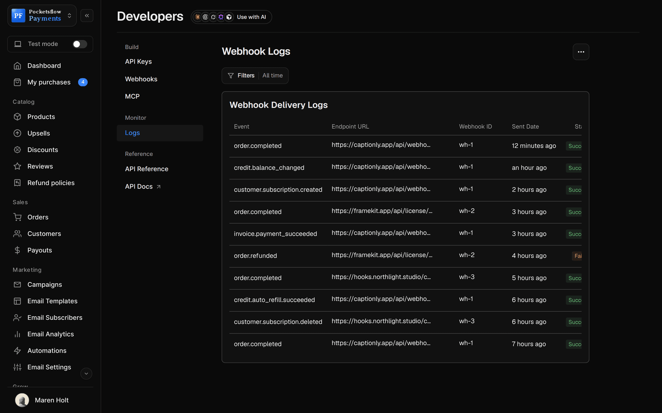Click the My purchases badge showing 4

pyautogui.click(x=83, y=82)
